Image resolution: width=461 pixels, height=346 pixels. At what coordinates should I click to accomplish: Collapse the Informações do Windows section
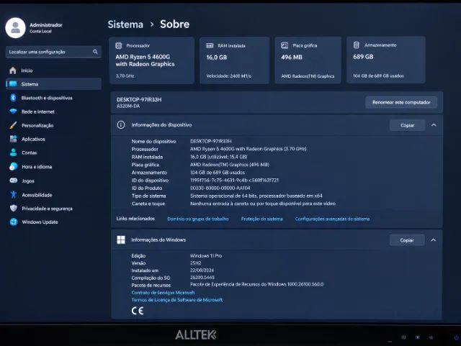[434, 240]
